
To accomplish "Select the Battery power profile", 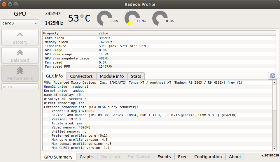I will pos(20,38).
